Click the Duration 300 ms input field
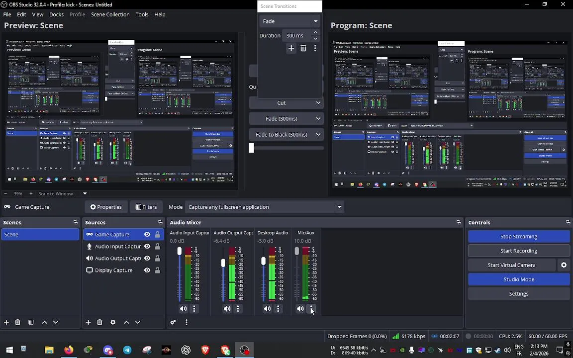The width and height of the screenshot is (573, 358). [296, 35]
